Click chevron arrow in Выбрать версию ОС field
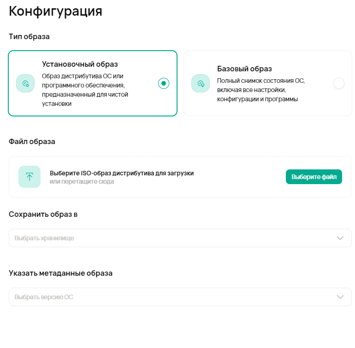The width and height of the screenshot is (355, 348). (340, 297)
